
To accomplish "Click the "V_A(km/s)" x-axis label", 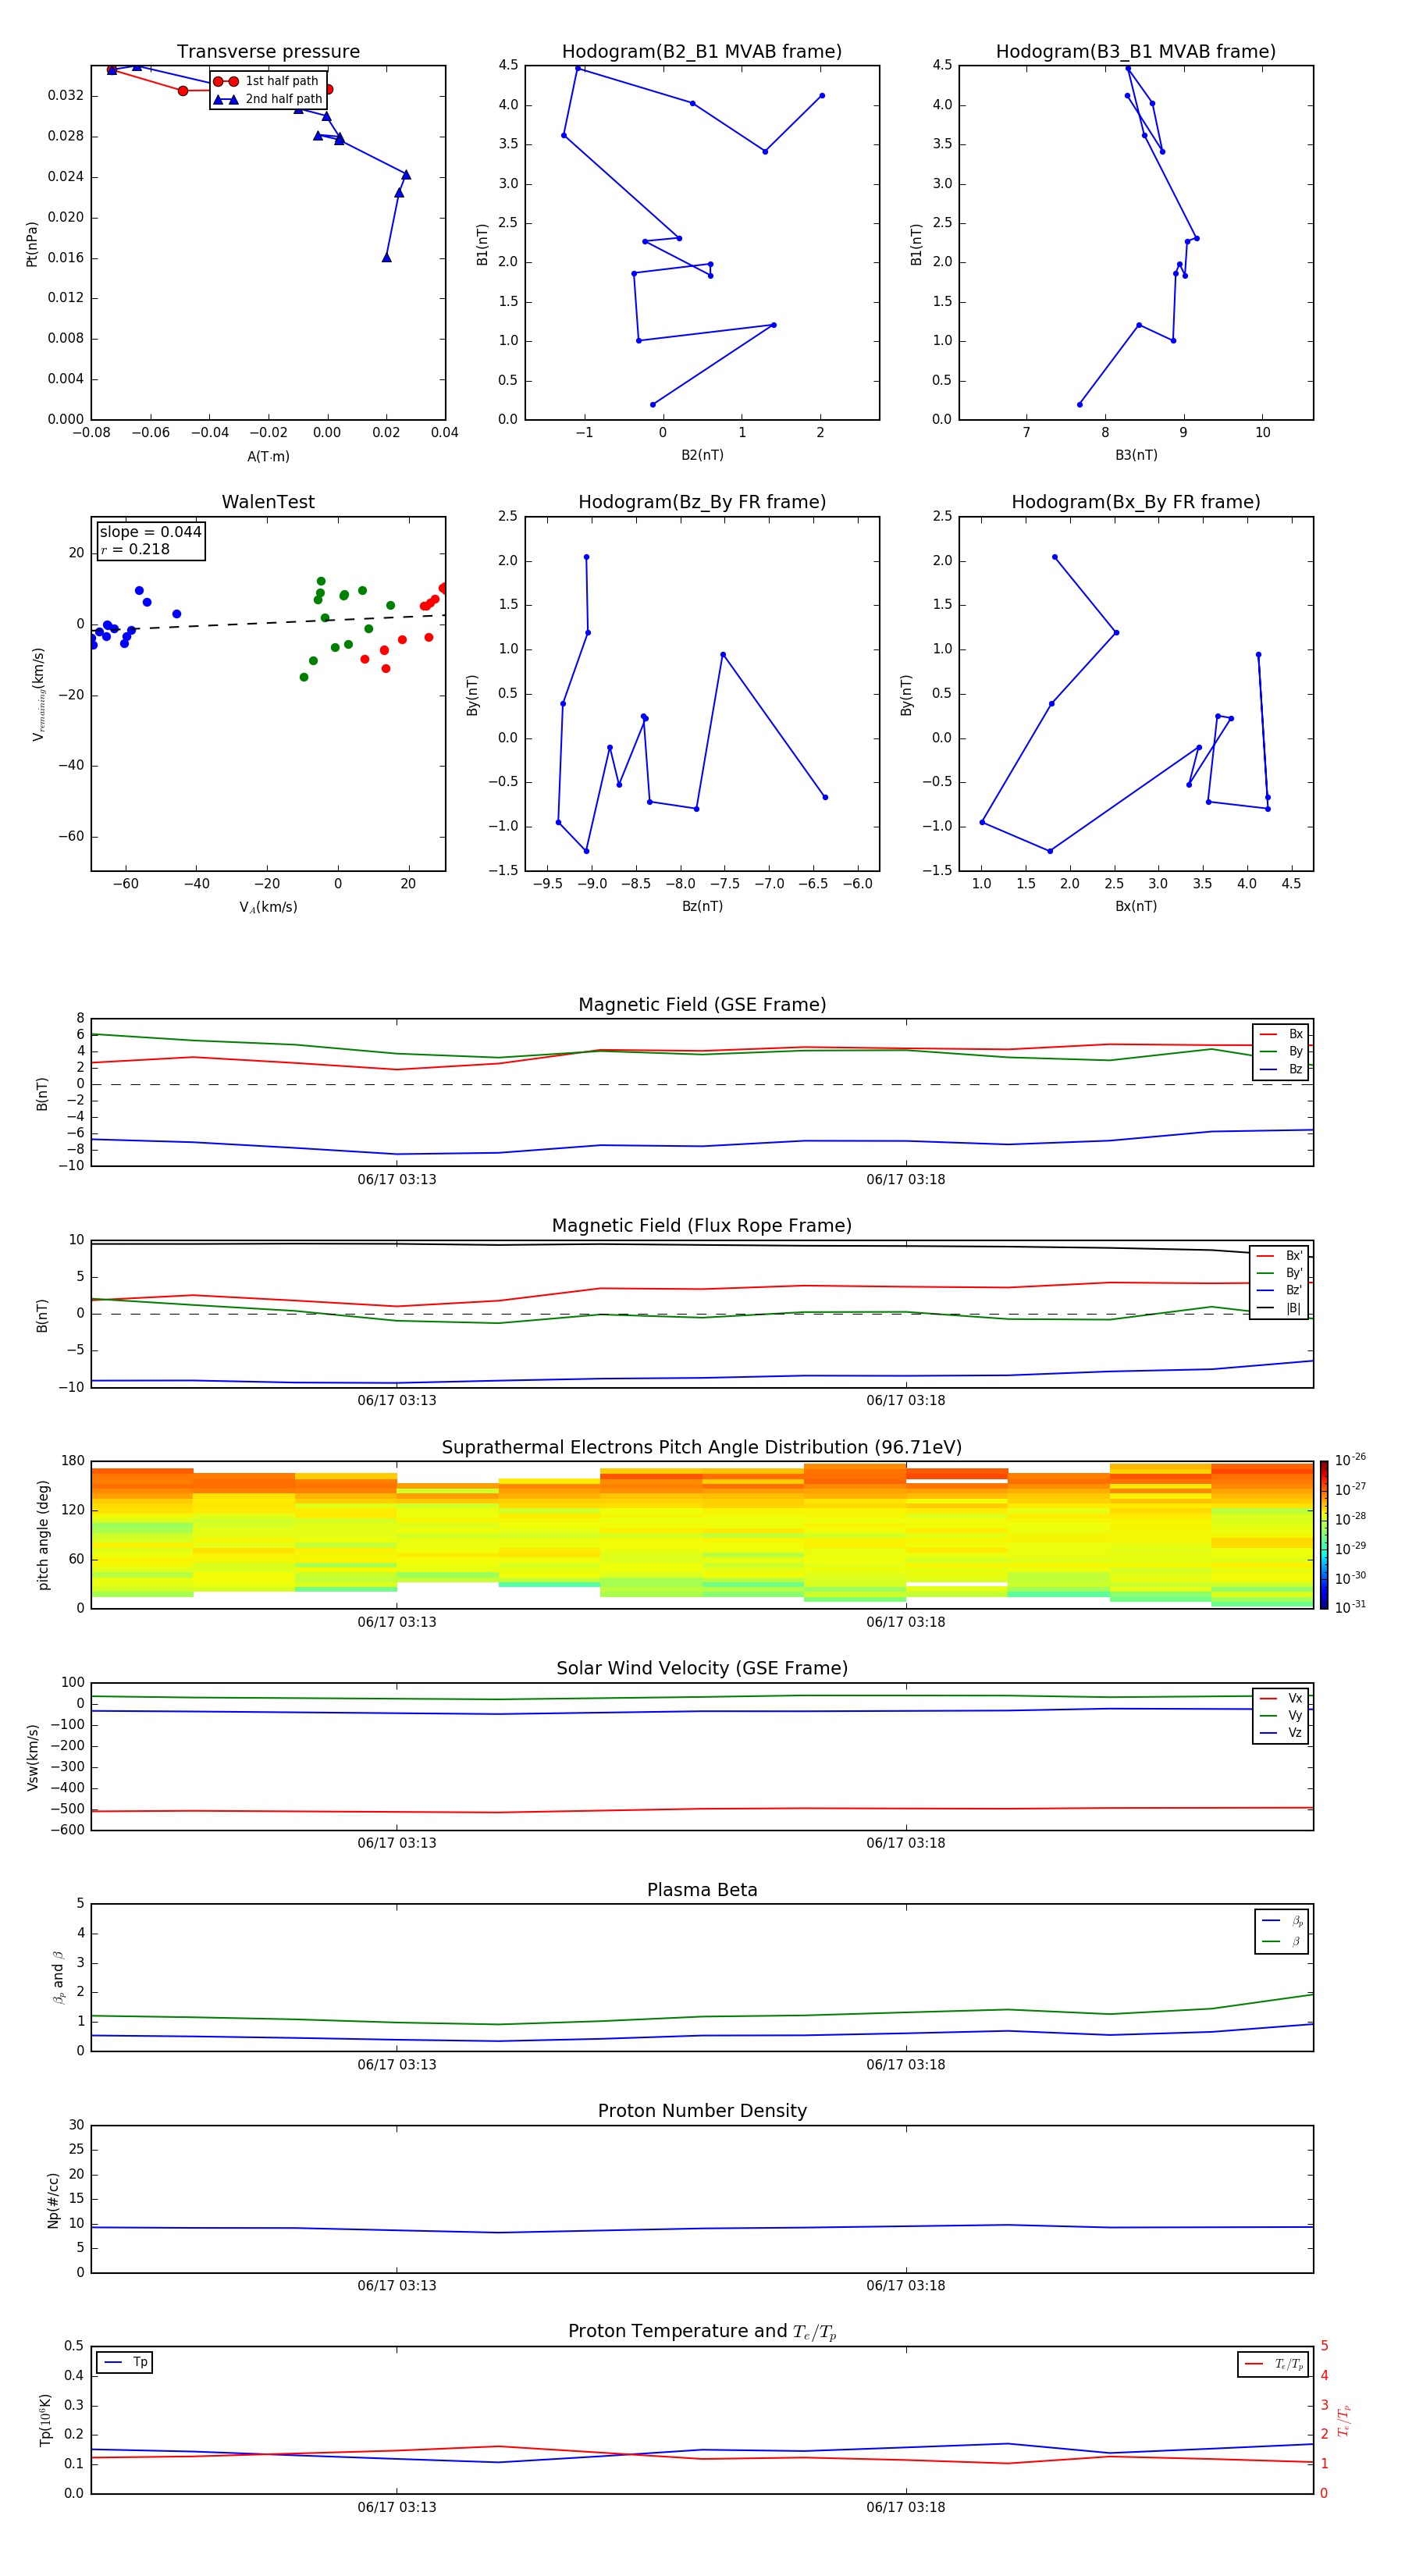I will 268,907.
